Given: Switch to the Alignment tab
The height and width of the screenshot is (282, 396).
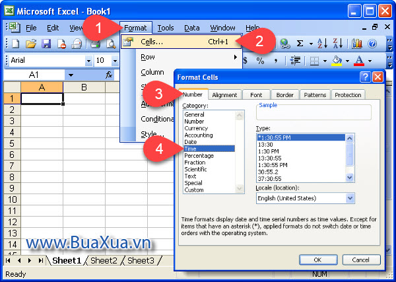Looking at the screenshot, I should coord(224,94).
